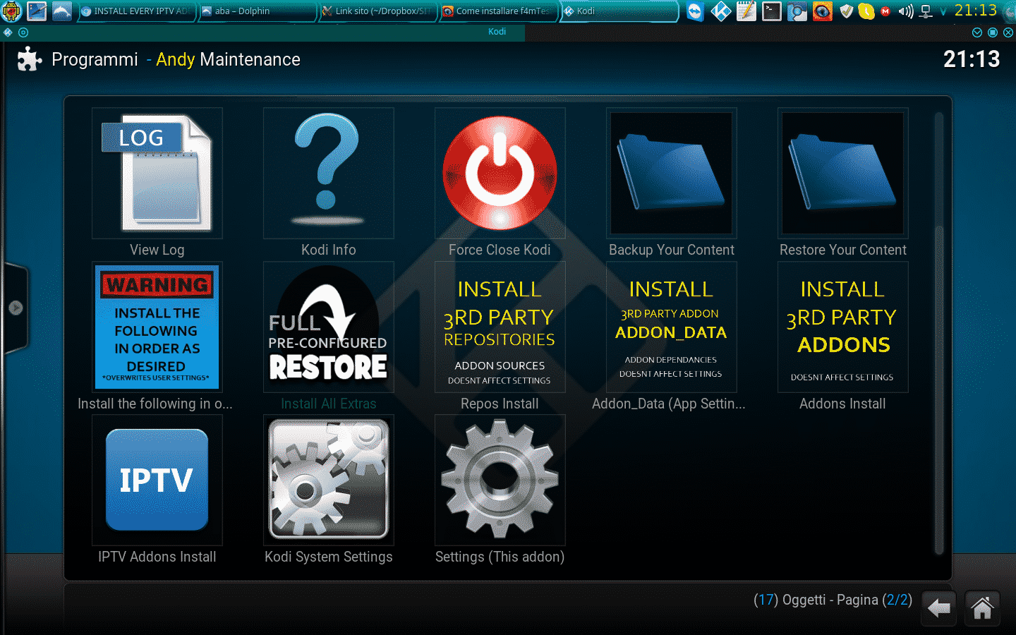Select Kodi entry in taskbar
Image resolution: width=1016 pixels, height=635 pixels.
[x=619, y=11]
